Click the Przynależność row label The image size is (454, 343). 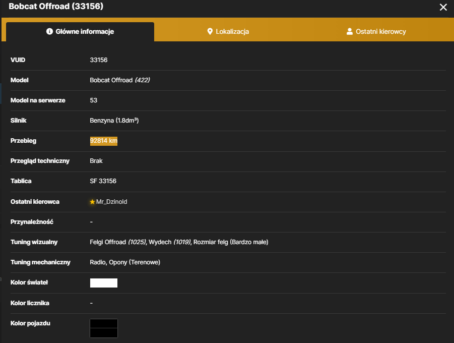(32, 222)
